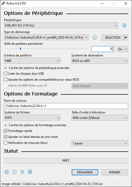Screen dimensions: 132x187
Task: Click the Rufus USB icon in title bar
Action: pos(3,3)
